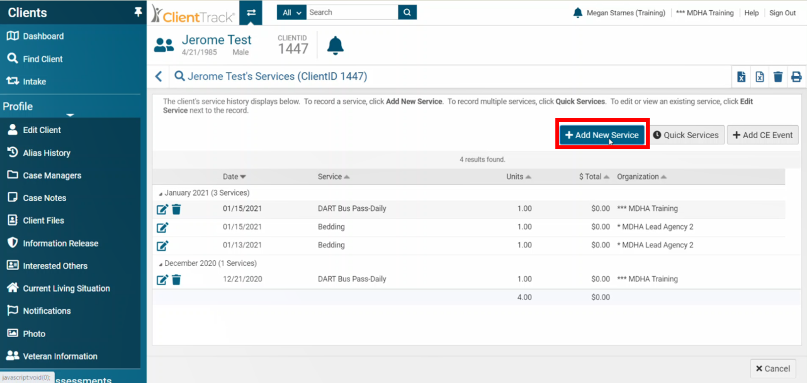Image resolution: width=807 pixels, height=383 pixels.
Task: Open Interested Others
Action: [55, 266]
